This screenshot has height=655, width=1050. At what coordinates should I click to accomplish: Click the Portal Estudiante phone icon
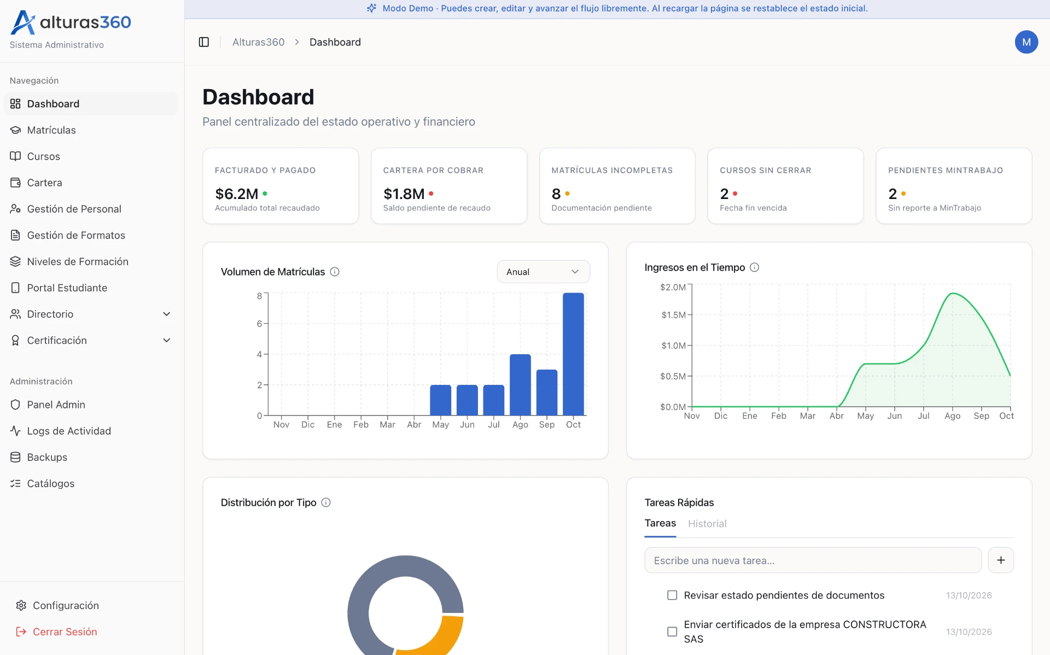(15, 288)
